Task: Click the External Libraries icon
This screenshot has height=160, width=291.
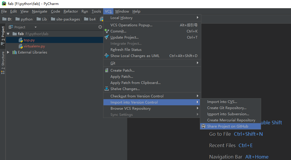Action: click(x=14, y=52)
